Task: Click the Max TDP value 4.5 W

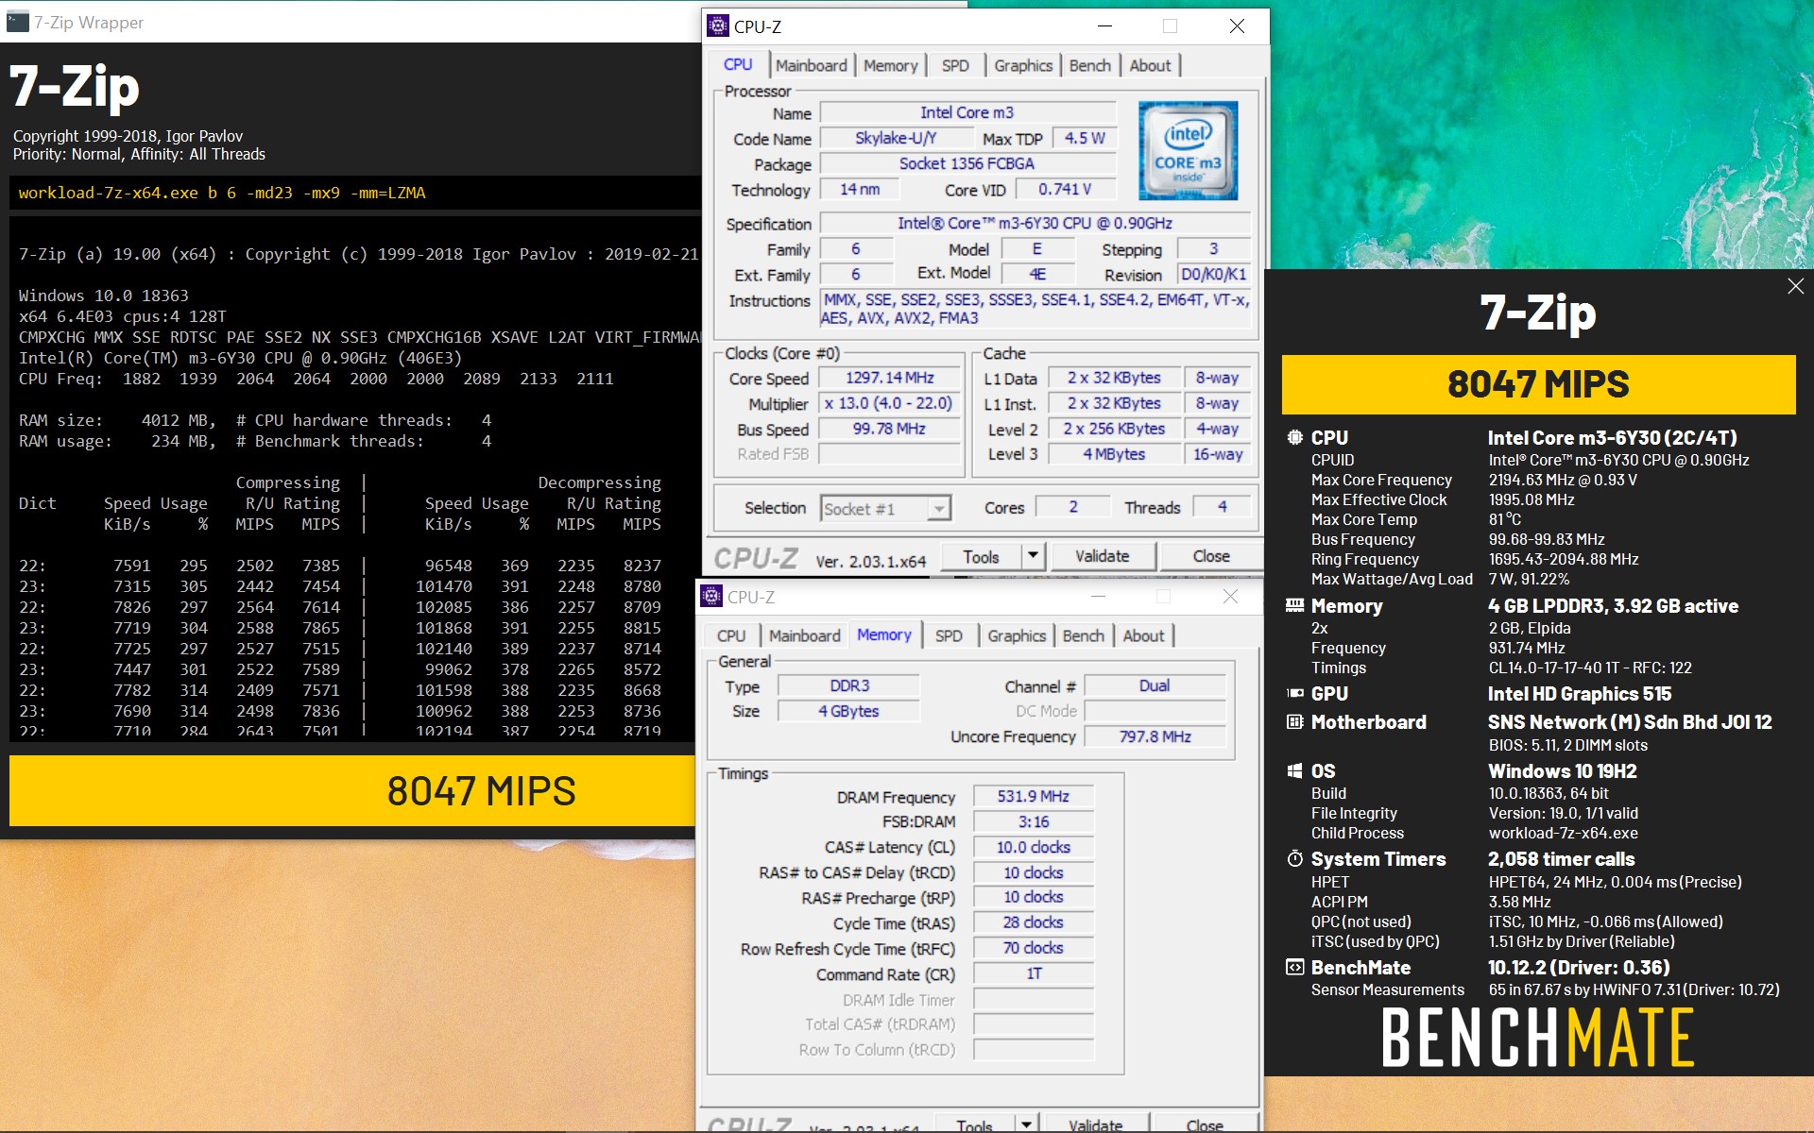Action: (x=1085, y=138)
